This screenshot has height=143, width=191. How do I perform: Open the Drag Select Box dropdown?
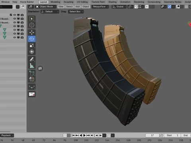[x=76, y=12]
